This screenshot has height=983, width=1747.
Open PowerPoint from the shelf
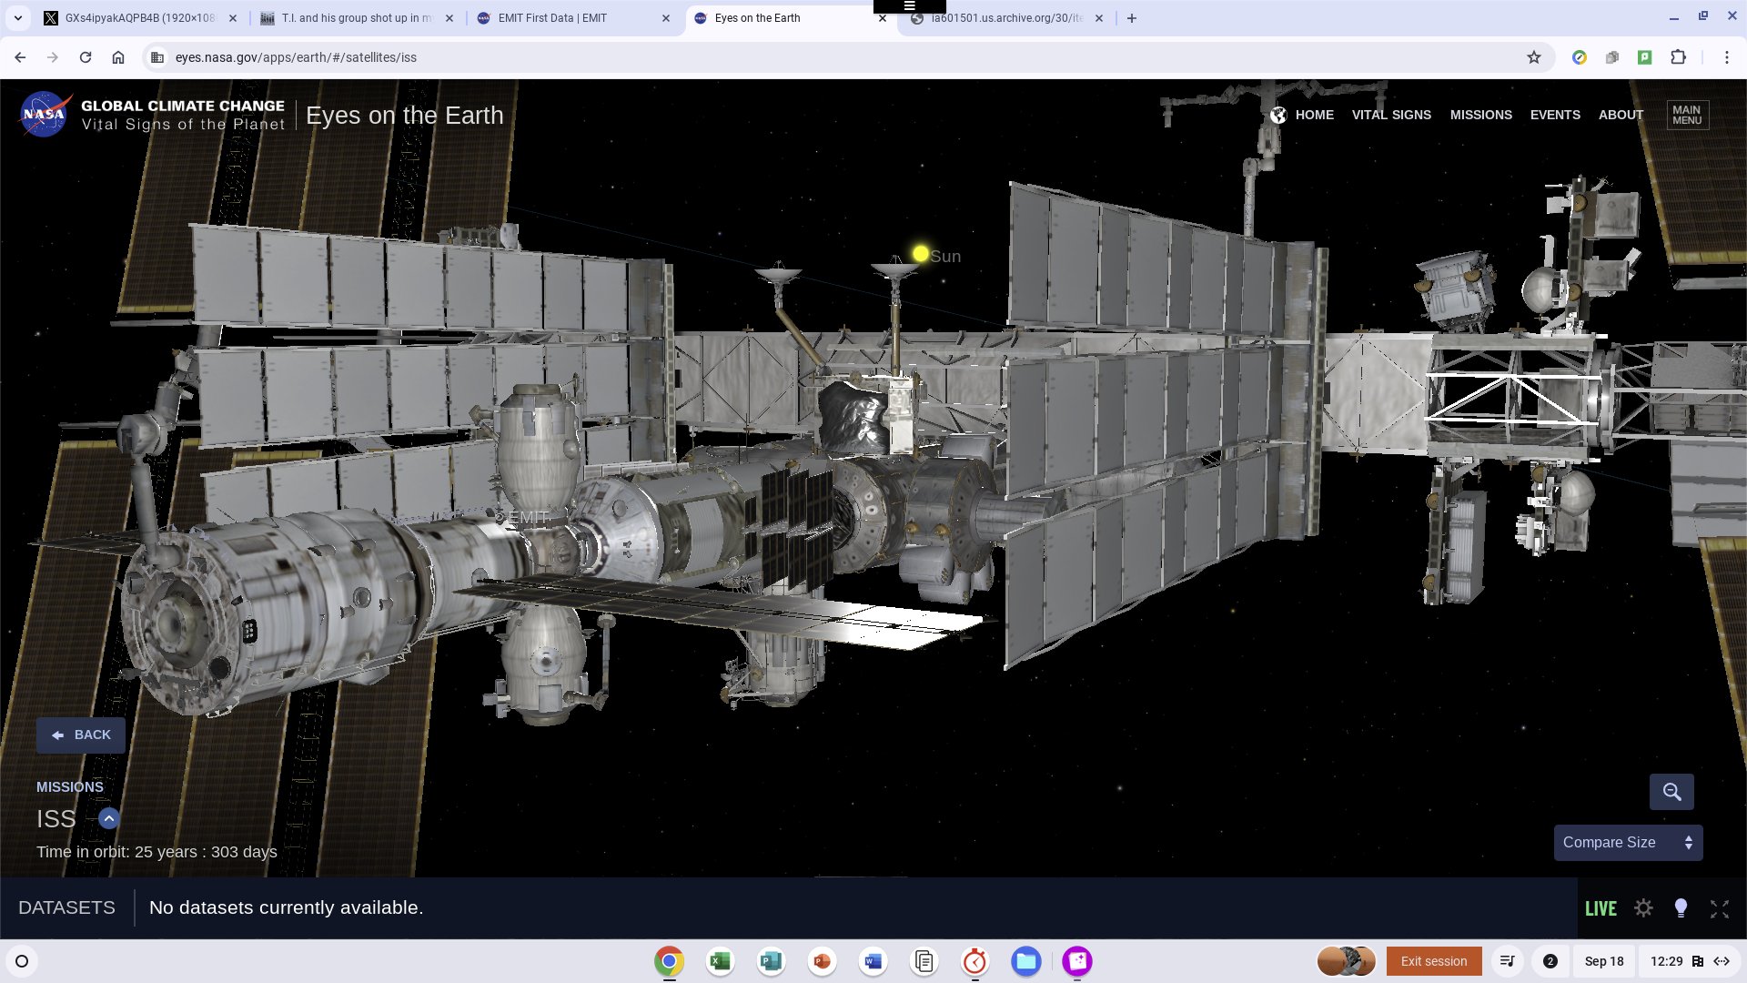point(822,961)
